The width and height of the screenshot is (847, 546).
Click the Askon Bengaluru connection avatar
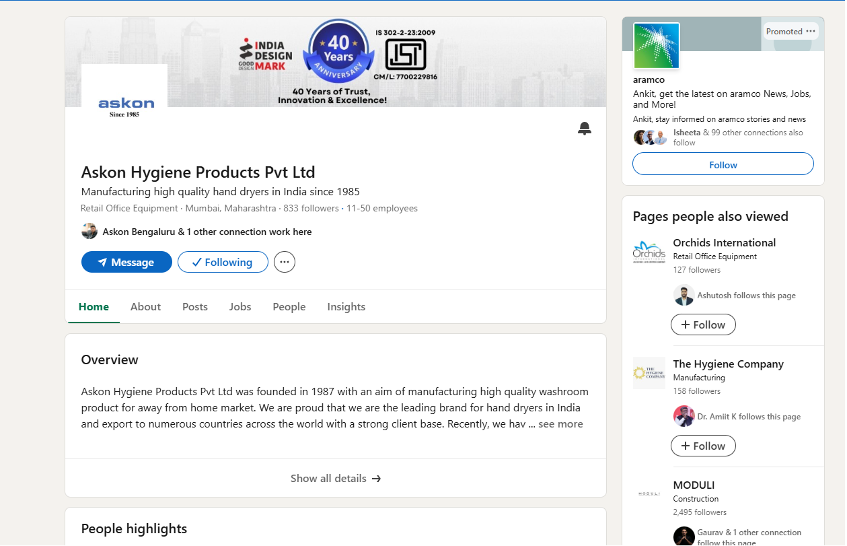(x=89, y=231)
